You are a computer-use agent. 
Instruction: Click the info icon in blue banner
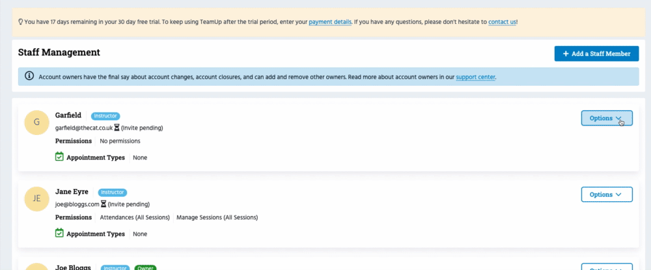[x=29, y=76]
